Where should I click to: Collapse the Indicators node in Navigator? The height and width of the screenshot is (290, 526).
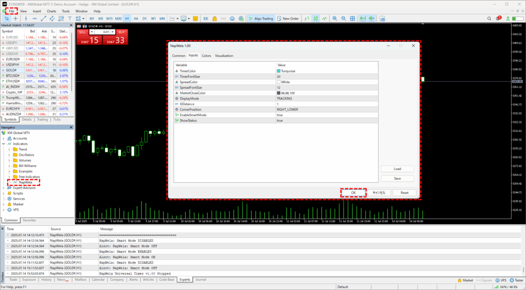point(4,144)
